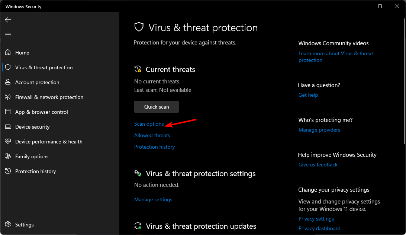This screenshot has height=235, width=406.
Task: Click the Allowed threats link
Action: (152, 135)
